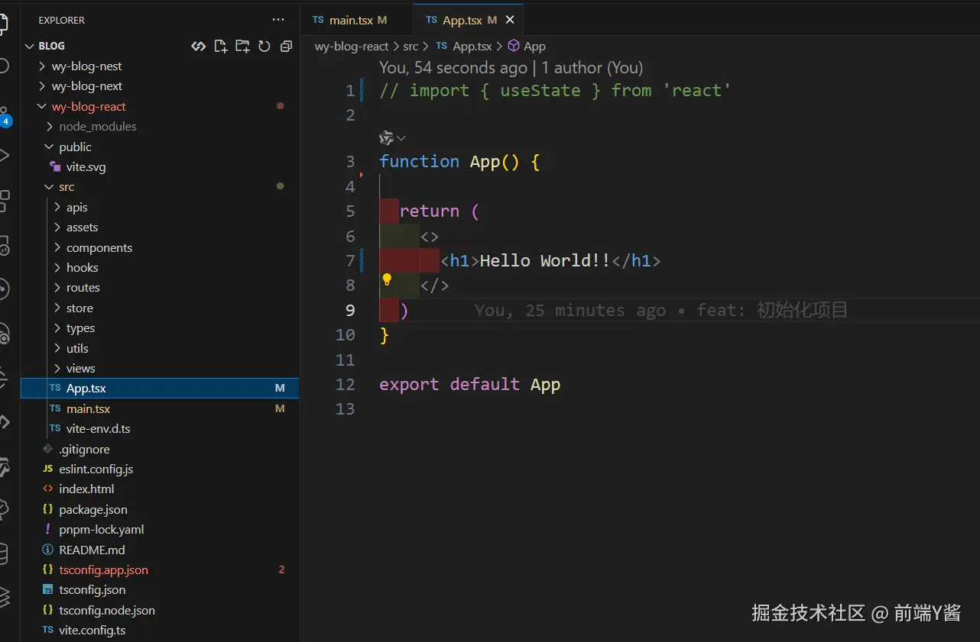Click the braces icon of package.json
The width and height of the screenshot is (980, 642).
click(48, 509)
